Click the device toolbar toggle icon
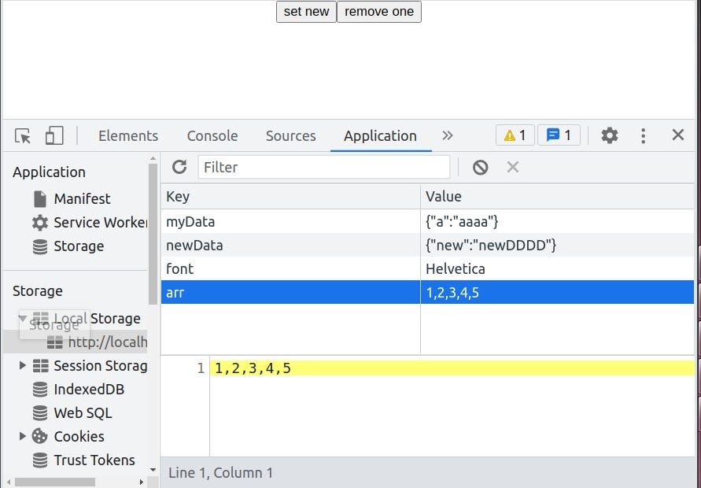 point(53,135)
